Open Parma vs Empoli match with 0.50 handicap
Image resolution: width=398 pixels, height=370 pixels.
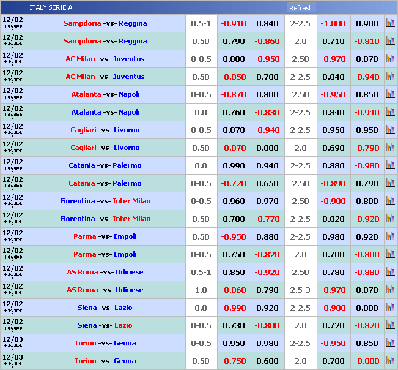[105, 236]
